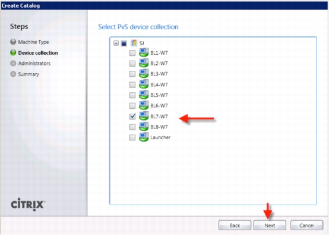
Task: Select the Launcher label
Action: tap(160, 137)
